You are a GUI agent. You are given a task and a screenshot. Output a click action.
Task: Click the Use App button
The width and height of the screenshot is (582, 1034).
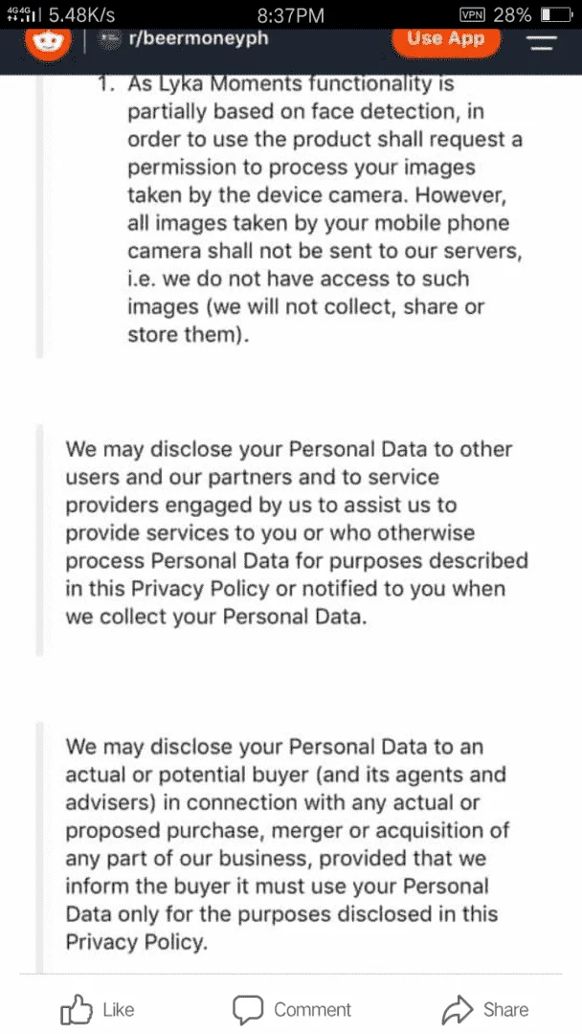click(445, 39)
